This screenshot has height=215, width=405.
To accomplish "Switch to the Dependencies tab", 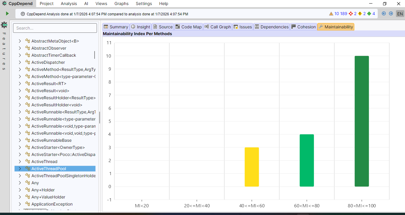I will (x=272, y=27).
